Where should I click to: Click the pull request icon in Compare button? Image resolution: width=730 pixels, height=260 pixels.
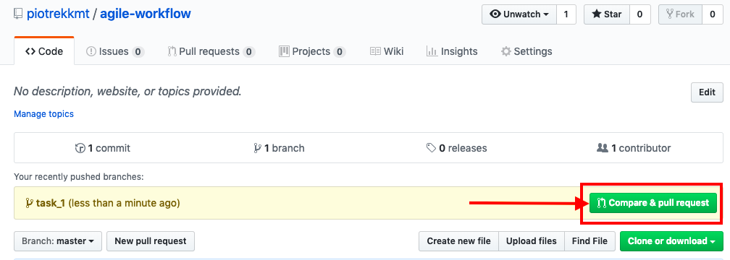pos(602,203)
